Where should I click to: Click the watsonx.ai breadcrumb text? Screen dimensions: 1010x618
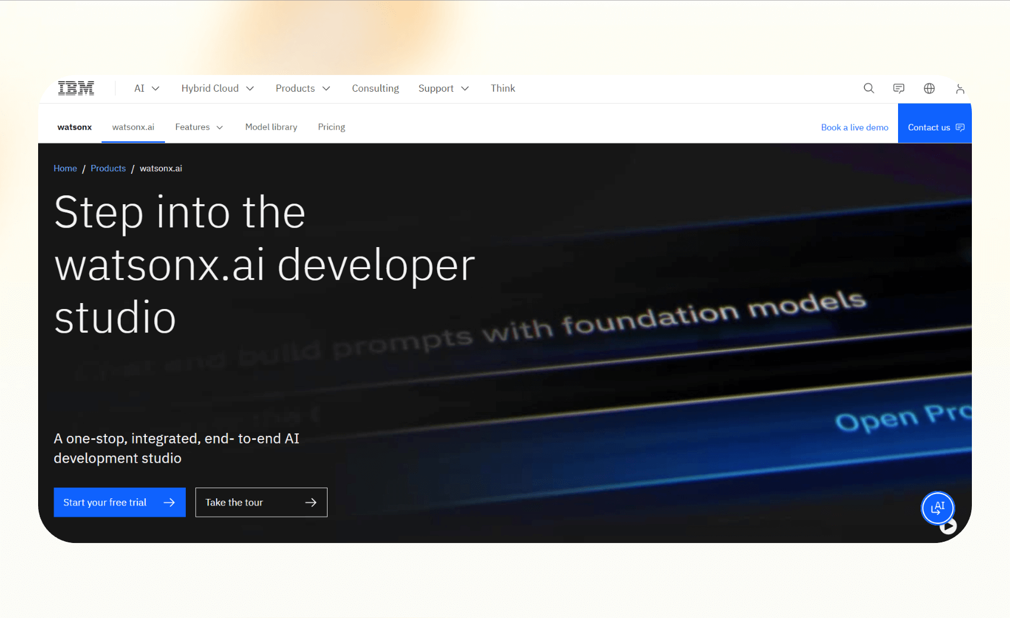(161, 168)
